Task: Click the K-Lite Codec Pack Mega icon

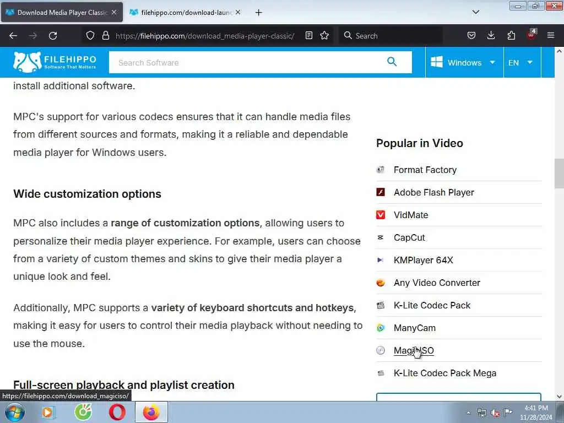Action: [x=381, y=373]
